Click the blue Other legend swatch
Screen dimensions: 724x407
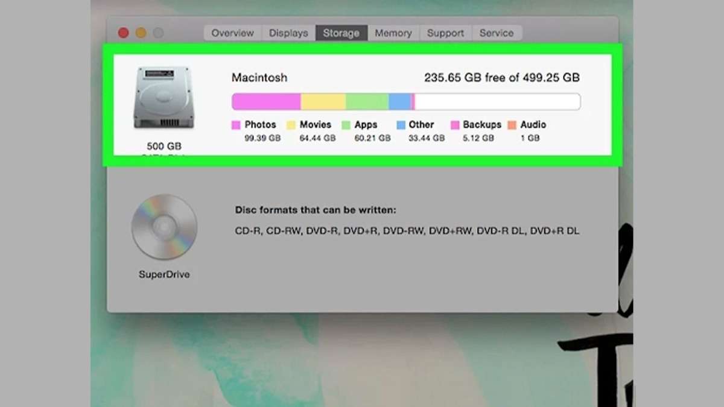click(401, 125)
